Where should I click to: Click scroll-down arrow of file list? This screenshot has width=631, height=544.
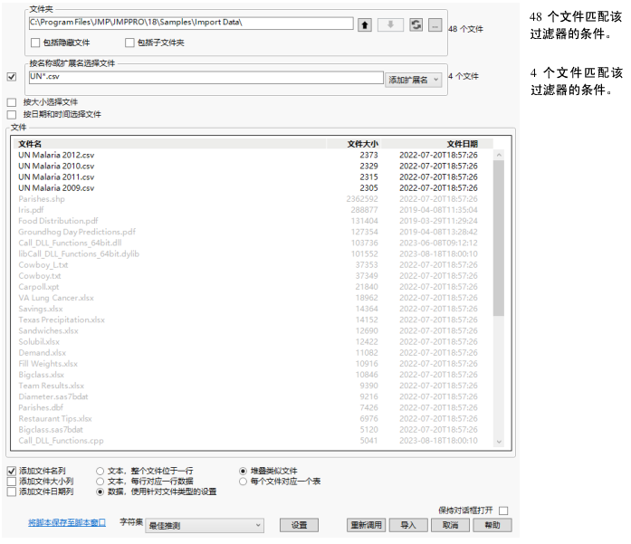(499, 442)
